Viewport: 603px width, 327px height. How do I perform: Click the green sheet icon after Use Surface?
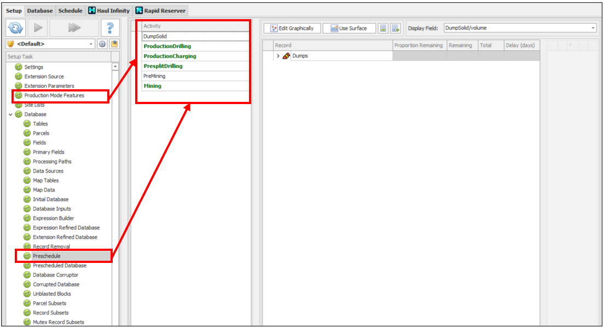point(384,28)
